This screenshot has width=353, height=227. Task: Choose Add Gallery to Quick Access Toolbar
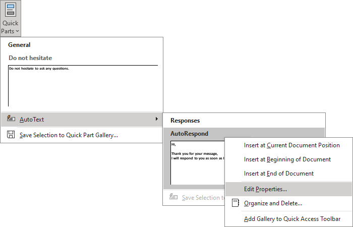coord(288,219)
